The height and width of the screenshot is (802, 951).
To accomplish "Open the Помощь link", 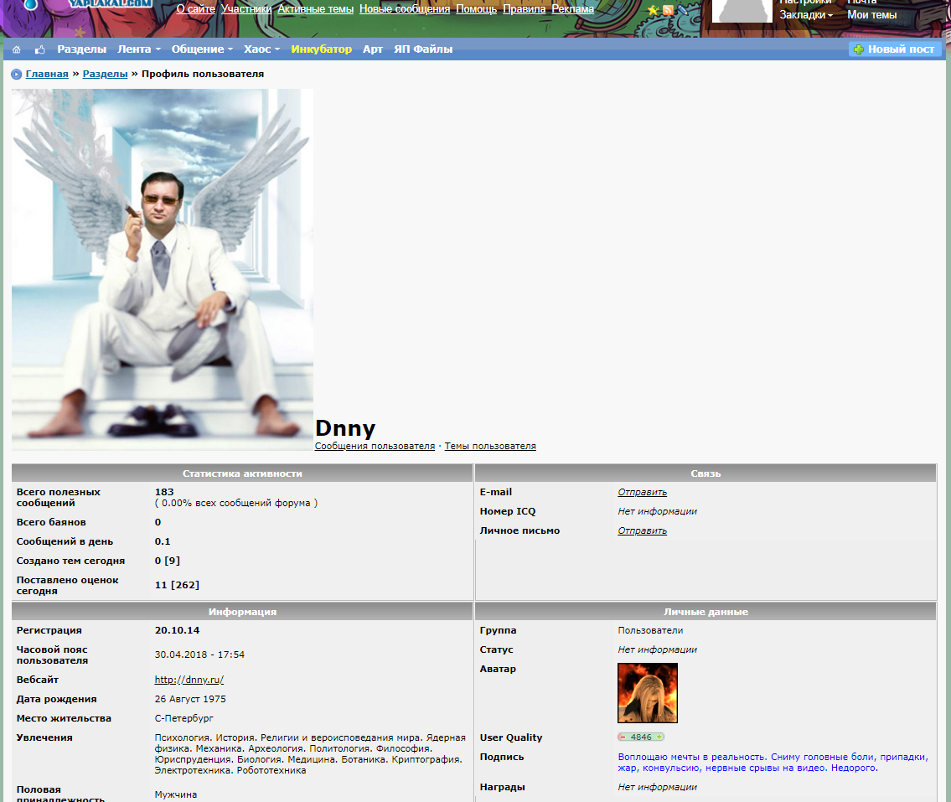I will (x=476, y=9).
